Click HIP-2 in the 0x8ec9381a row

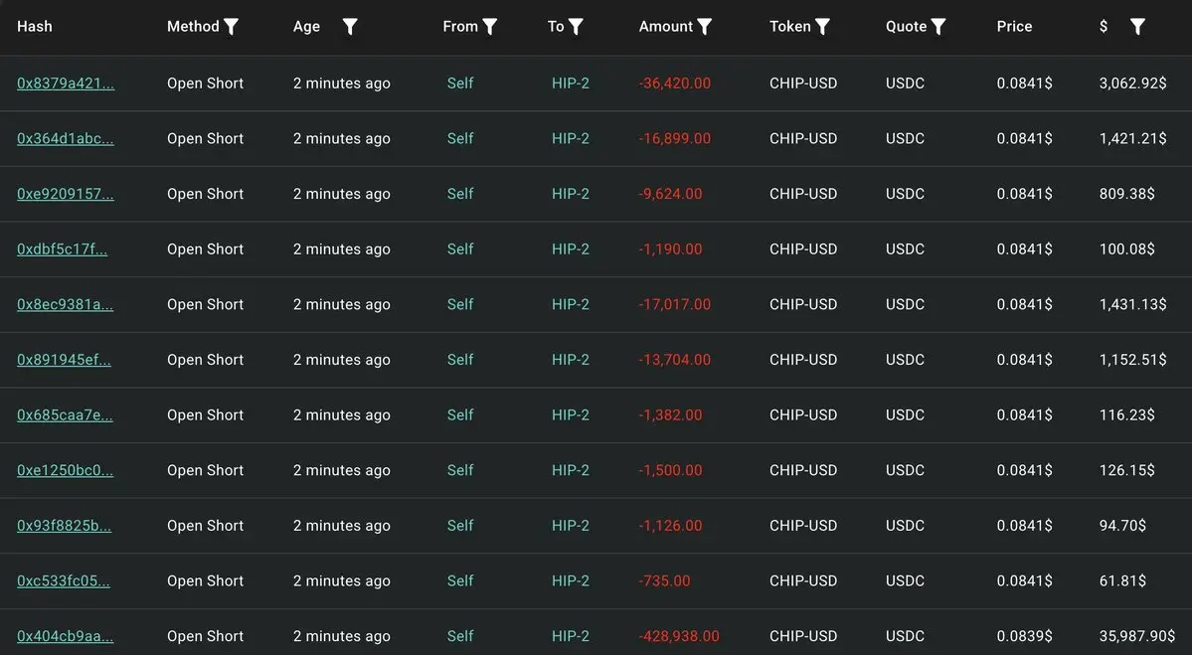[x=571, y=305]
